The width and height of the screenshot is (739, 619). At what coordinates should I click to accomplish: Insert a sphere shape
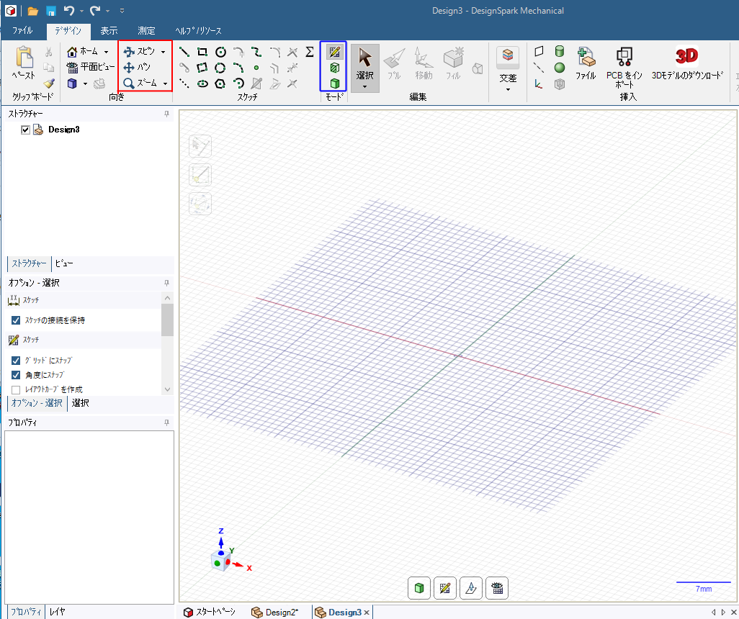[560, 68]
